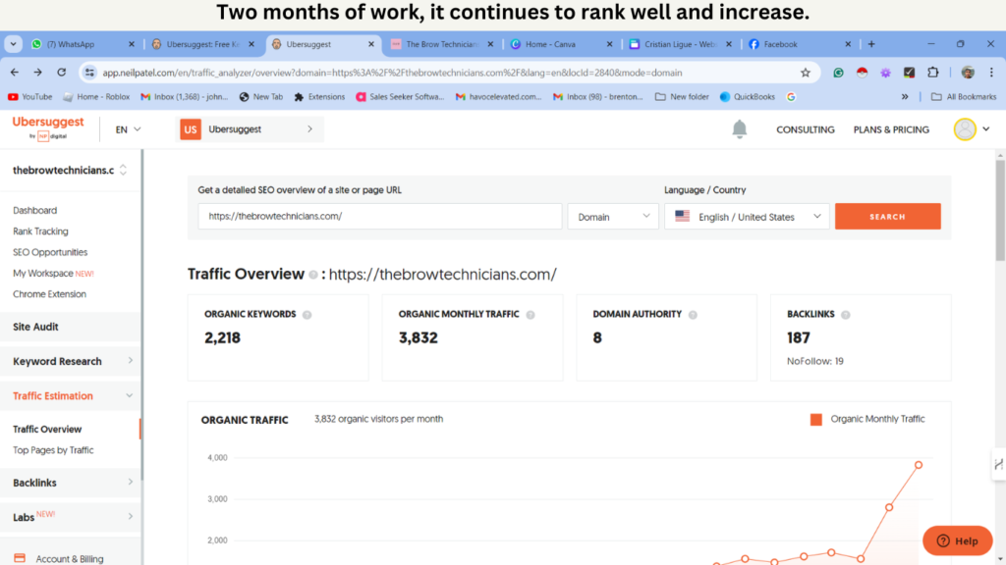Click the Traffic Overview heading info icon

(313, 275)
